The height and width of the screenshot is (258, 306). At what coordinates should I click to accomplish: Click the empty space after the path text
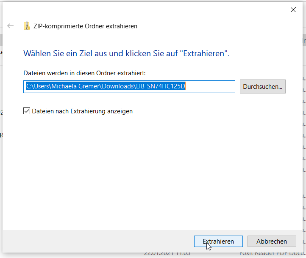[x=212, y=86]
